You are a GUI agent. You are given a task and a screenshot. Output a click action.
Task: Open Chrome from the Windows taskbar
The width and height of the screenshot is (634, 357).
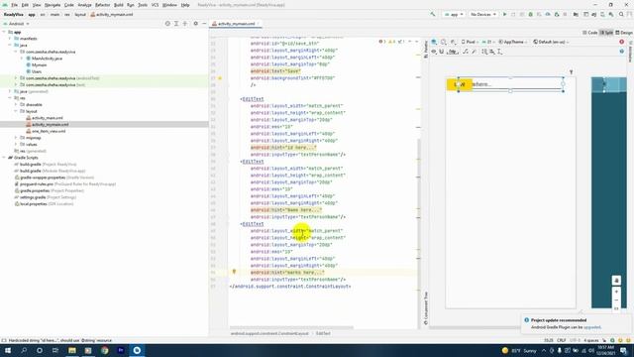(x=105, y=350)
